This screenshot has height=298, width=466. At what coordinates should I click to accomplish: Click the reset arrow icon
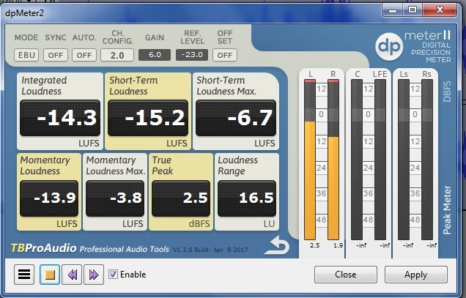pyautogui.click(x=277, y=245)
